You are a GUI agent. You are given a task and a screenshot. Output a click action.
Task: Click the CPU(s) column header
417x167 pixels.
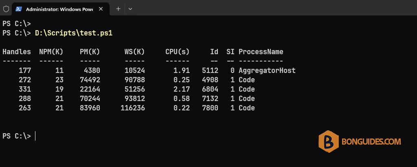(x=178, y=52)
